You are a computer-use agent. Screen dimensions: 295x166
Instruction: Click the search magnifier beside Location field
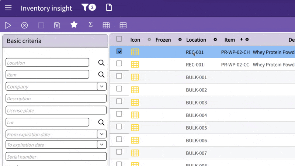[x=101, y=63]
